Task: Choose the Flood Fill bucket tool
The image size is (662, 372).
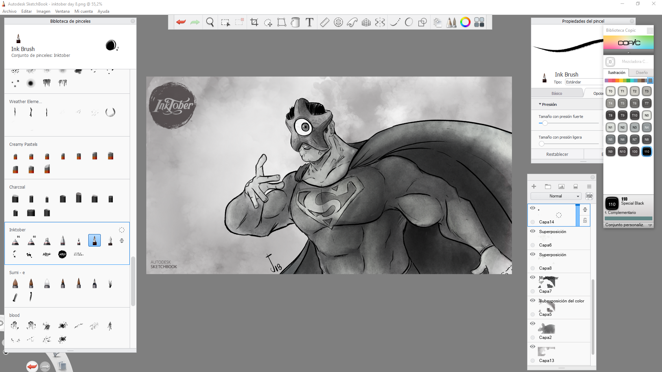Action: pyautogui.click(x=295, y=22)
